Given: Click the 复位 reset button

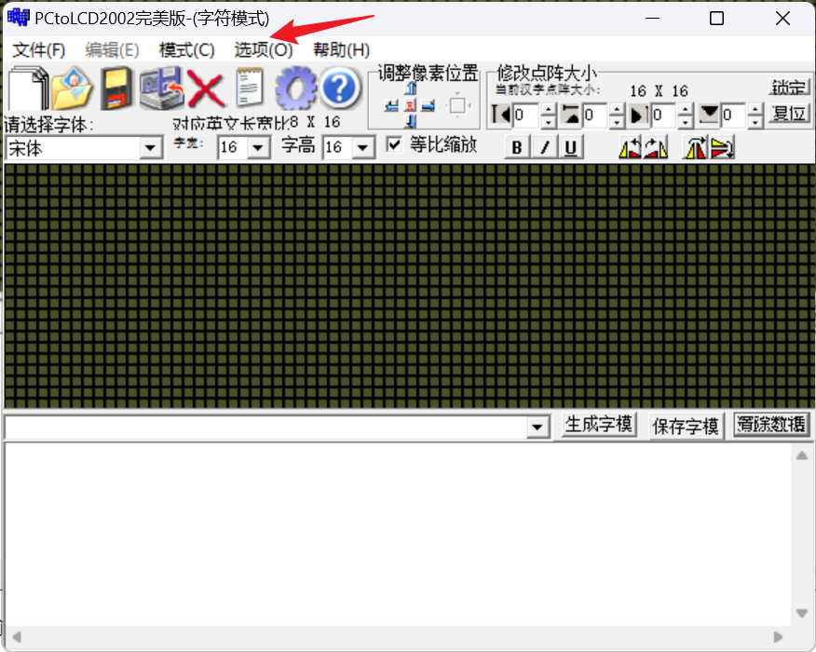Looking at the screenshot, I should [x=789, y=114].
